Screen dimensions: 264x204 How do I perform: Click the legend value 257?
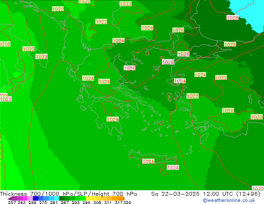pyautogui.click(x=12, y=202)
